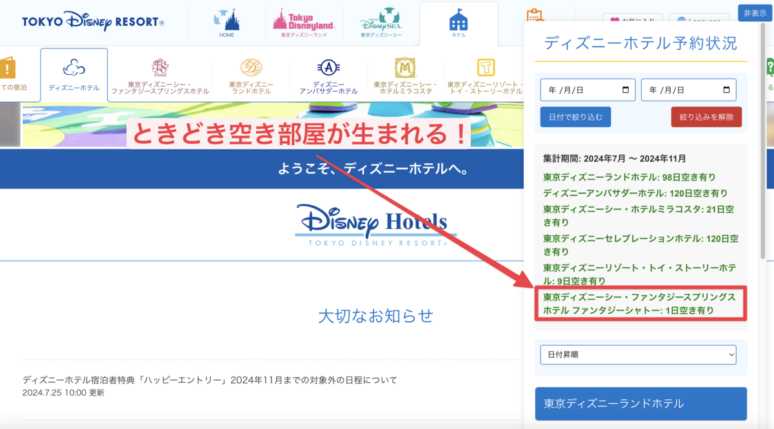Screen dimensions: 774x429
Task: Open the Tokyo DisneySea park tab
Action: [x=381, y=23]
